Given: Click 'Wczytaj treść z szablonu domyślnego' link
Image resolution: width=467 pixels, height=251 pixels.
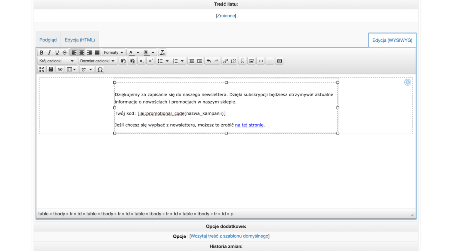Looking at the screenshot, I should point(229,236).
